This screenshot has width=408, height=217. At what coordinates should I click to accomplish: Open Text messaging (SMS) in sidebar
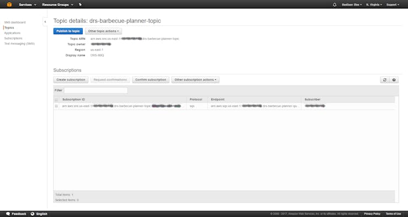tap(19, 44)
